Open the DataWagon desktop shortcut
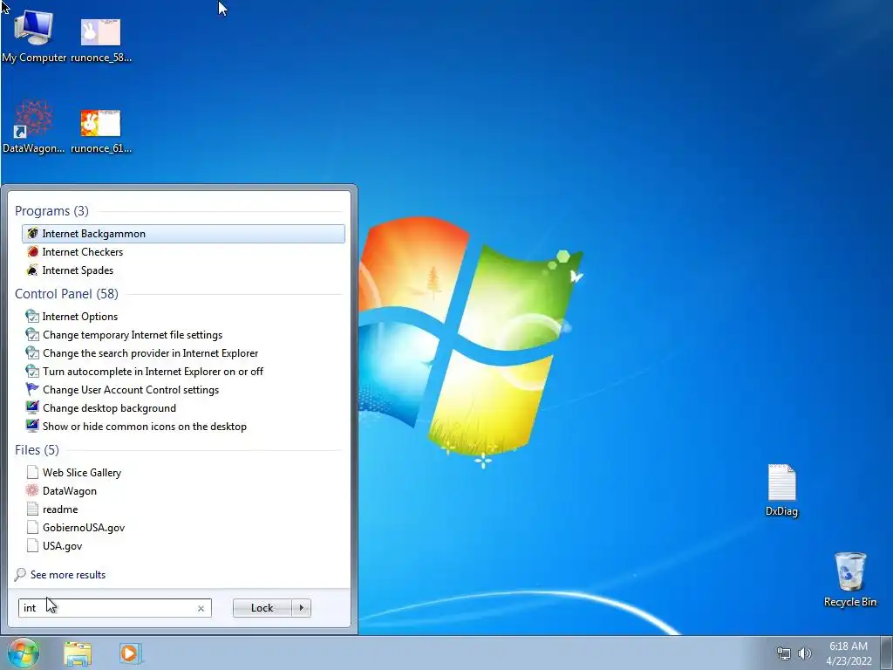The image size is (893, 670). pos(34,126)
